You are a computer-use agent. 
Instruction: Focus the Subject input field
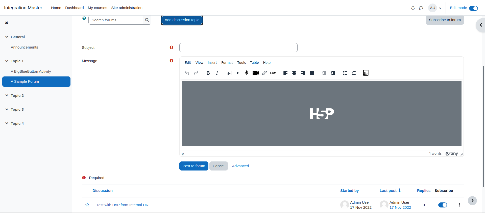click(238, 48)
